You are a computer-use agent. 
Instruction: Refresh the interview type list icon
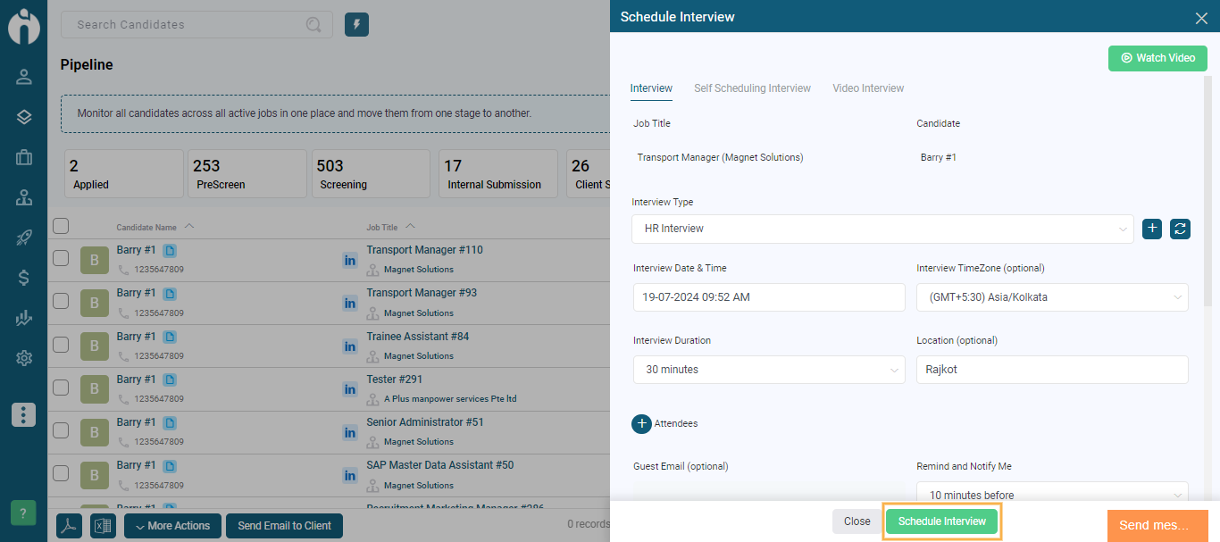1180,229
